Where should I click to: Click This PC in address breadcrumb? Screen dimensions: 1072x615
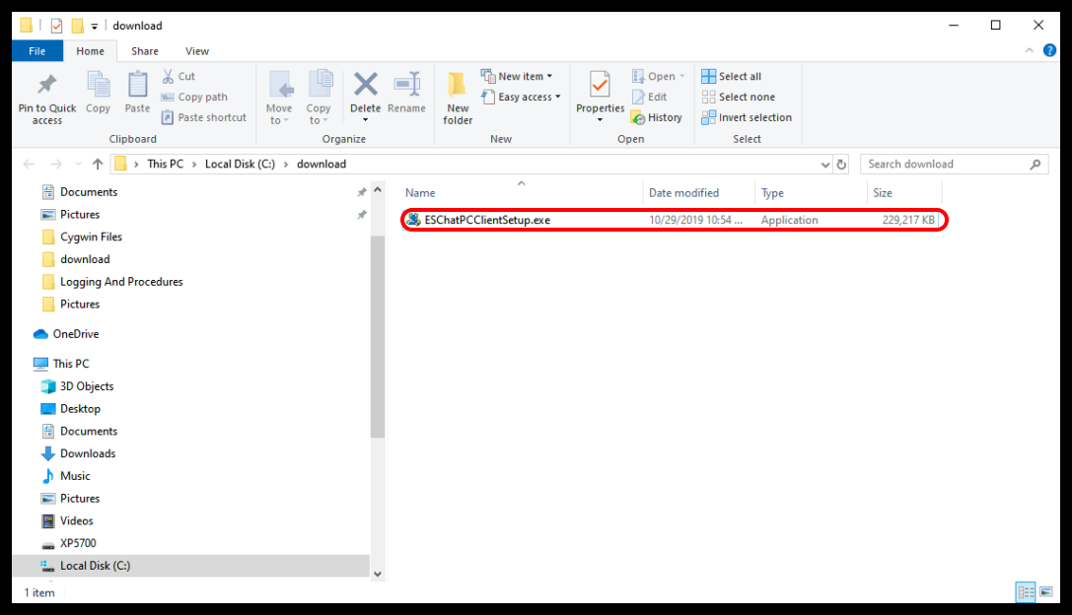(x=166, y=164)
